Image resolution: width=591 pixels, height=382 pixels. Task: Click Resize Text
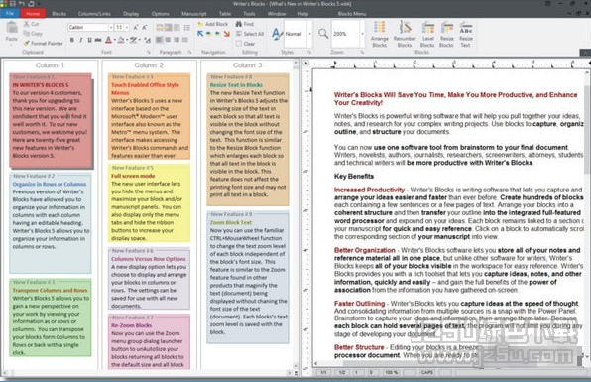pos(465,34)
